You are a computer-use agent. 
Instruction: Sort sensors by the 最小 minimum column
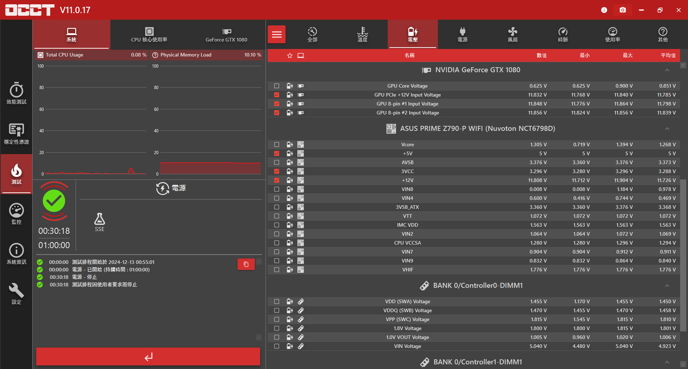[x=584, y=55]
